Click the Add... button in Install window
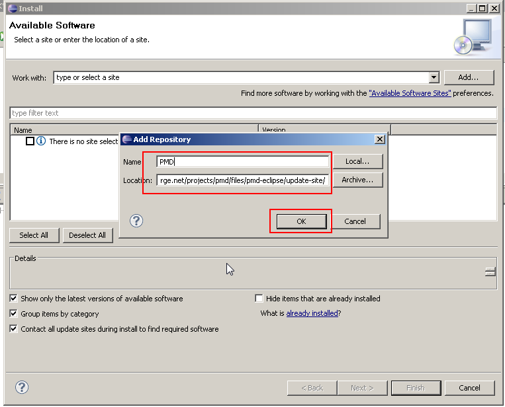Image resolution: width=505 pixels, height=407 pixels. tap(469, 77)
